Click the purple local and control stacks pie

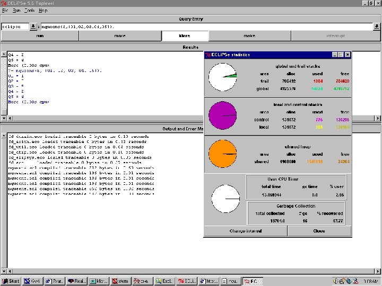coord(222,115)
